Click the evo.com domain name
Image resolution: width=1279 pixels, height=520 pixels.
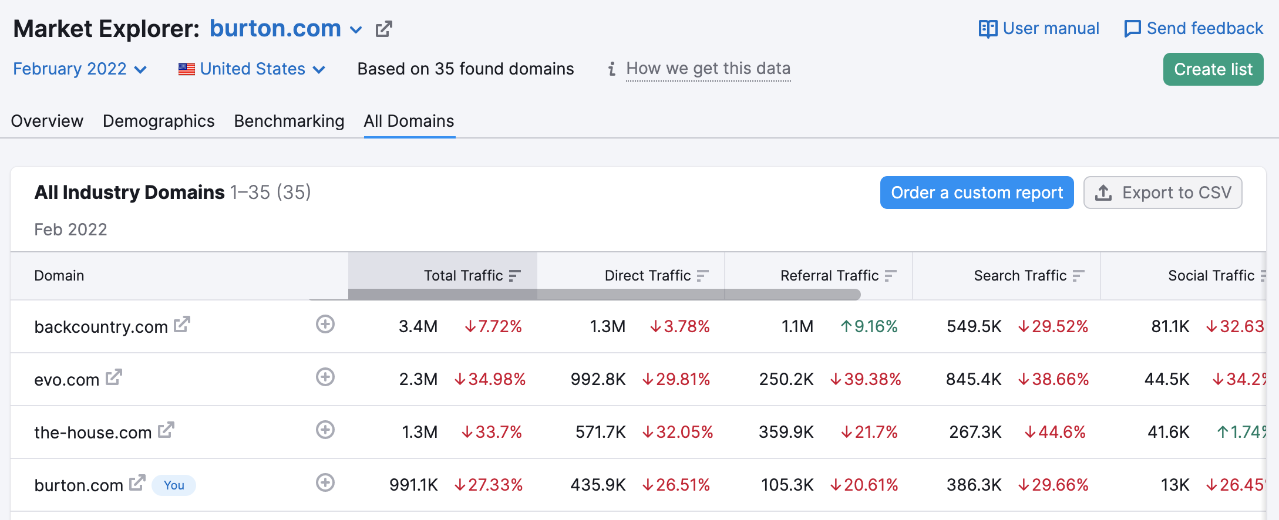pos(67,380)
